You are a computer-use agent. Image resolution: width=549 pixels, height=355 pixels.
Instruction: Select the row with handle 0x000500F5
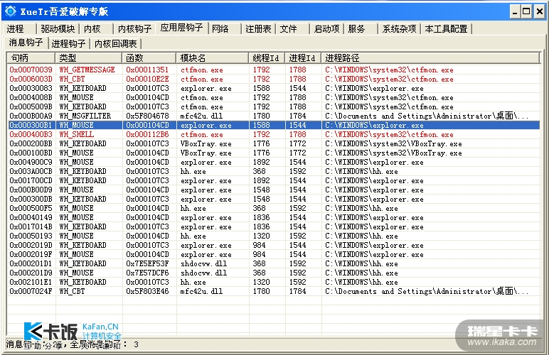(273, 208)
